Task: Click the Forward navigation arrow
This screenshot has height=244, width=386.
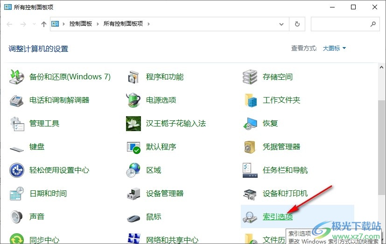Action: click(x=23, y=24)
